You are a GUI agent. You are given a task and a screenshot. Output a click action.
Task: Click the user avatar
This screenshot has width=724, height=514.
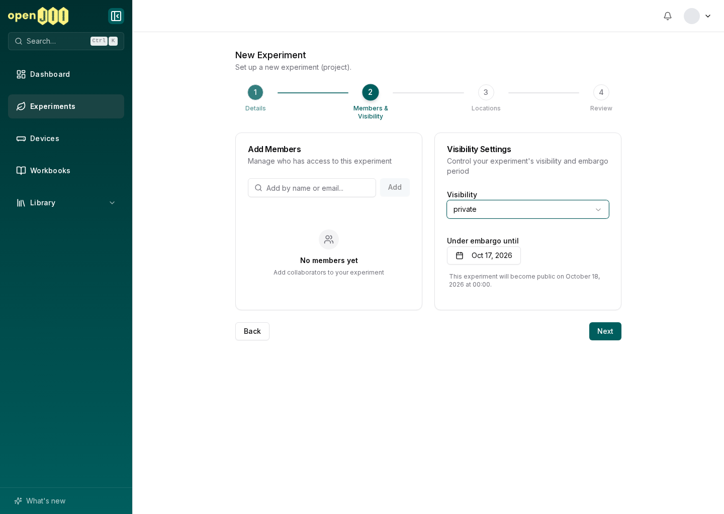[692, 16]
